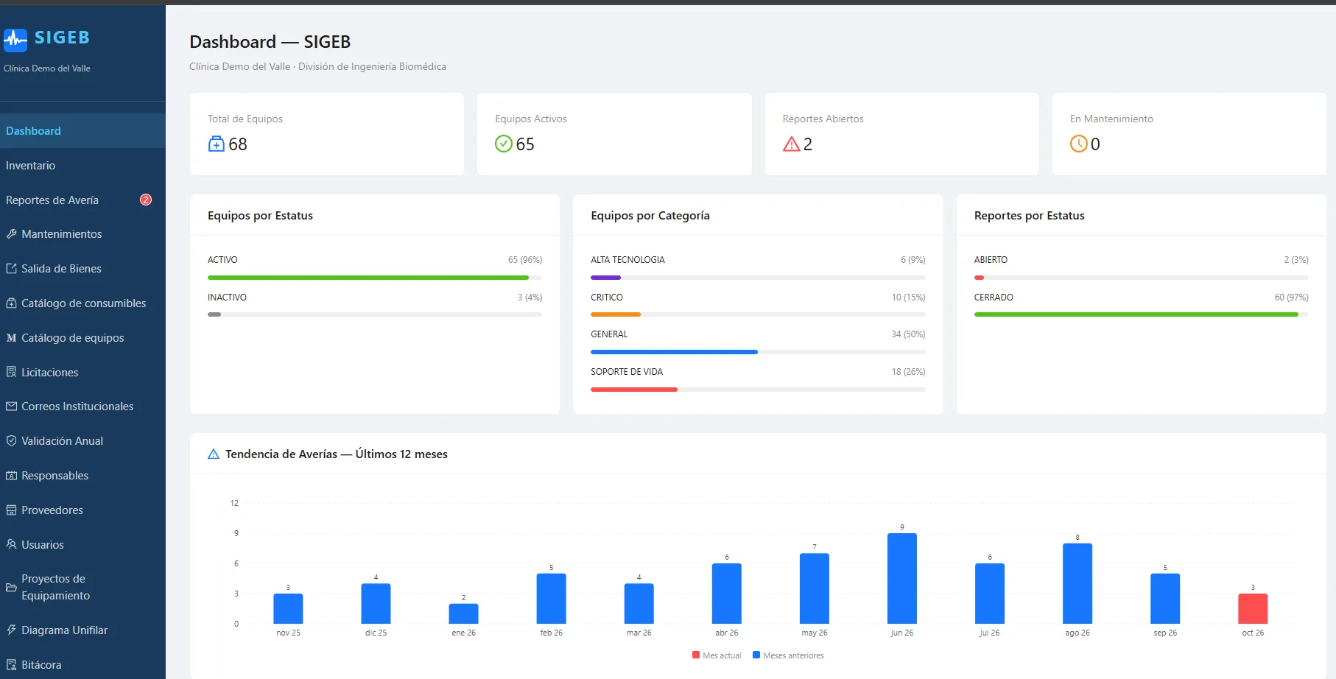Click the Reportes Abiertos warning triangle icon

pyautogui.click(x=791, y=144)
